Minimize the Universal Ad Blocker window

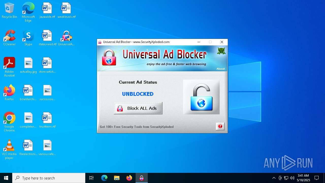click(199, 42)
